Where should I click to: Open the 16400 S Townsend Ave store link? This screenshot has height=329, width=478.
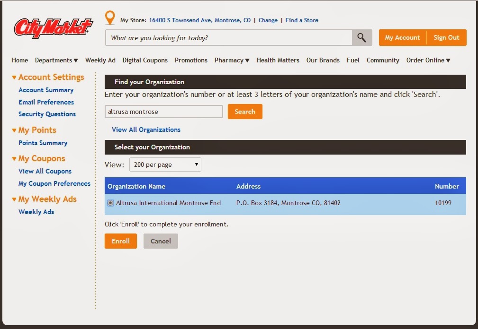199,20
